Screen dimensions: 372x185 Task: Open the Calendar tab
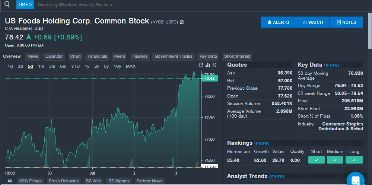(54, 57)
